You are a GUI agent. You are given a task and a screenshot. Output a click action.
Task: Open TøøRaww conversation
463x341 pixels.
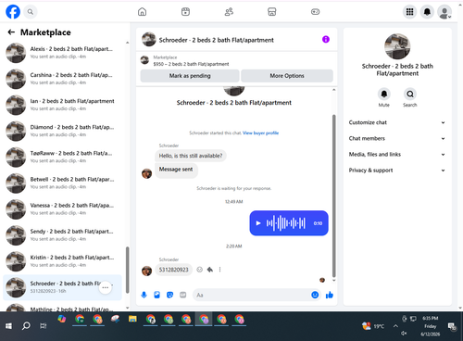62,157
